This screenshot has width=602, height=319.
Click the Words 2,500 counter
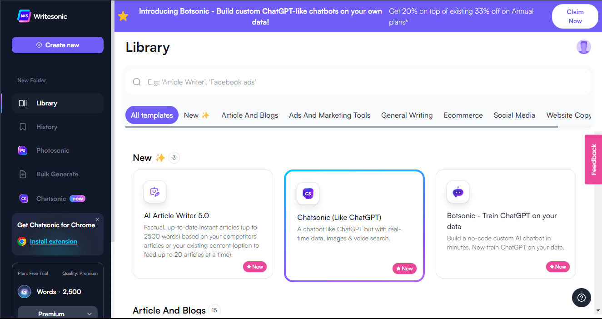pos(59,292)
